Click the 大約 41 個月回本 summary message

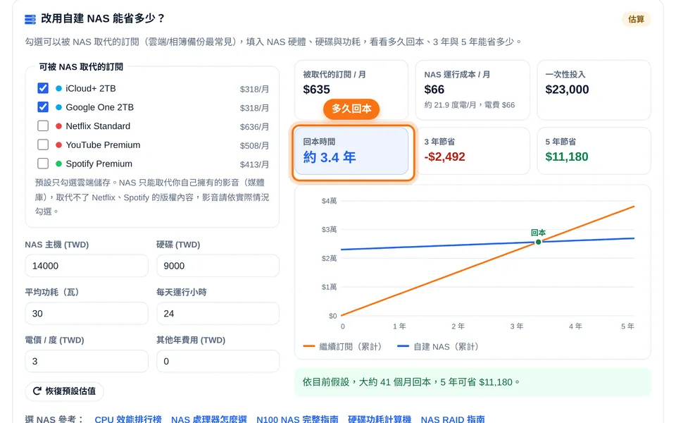472,382
